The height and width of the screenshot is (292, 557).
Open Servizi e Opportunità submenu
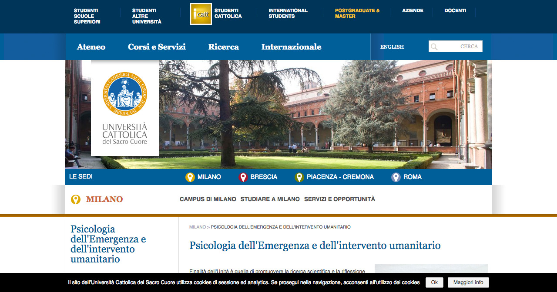(x=339, y=199)
